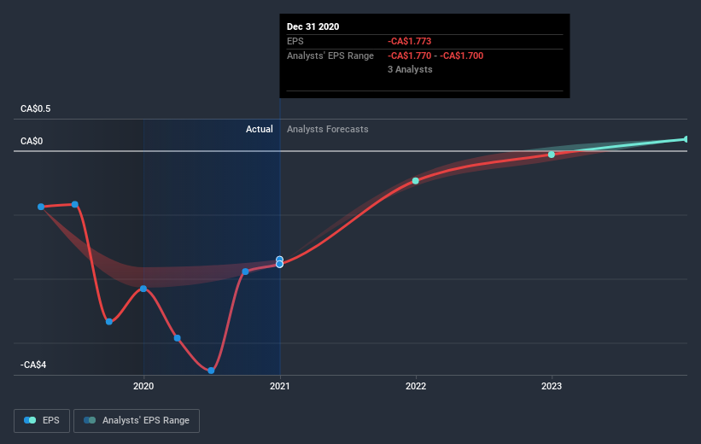Click the 2023 x-axis label

552,386
